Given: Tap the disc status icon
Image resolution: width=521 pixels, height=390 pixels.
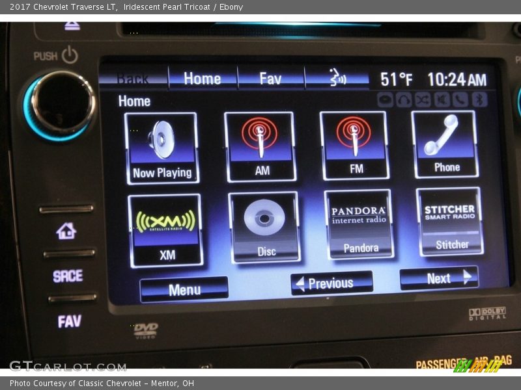Looking at the screenshot, I should (386, 100).
